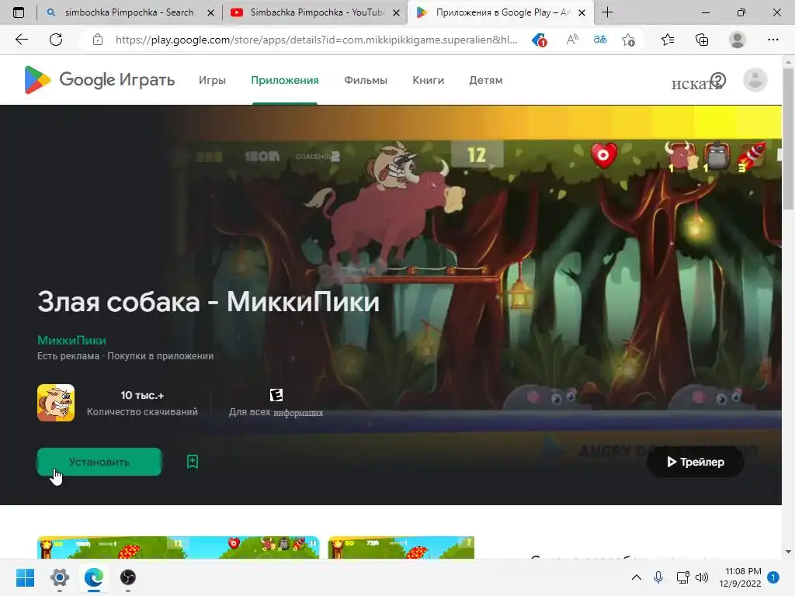Open the МиккиПики developer link
This screenshot has height=596, width=795.
coord(71,341)
